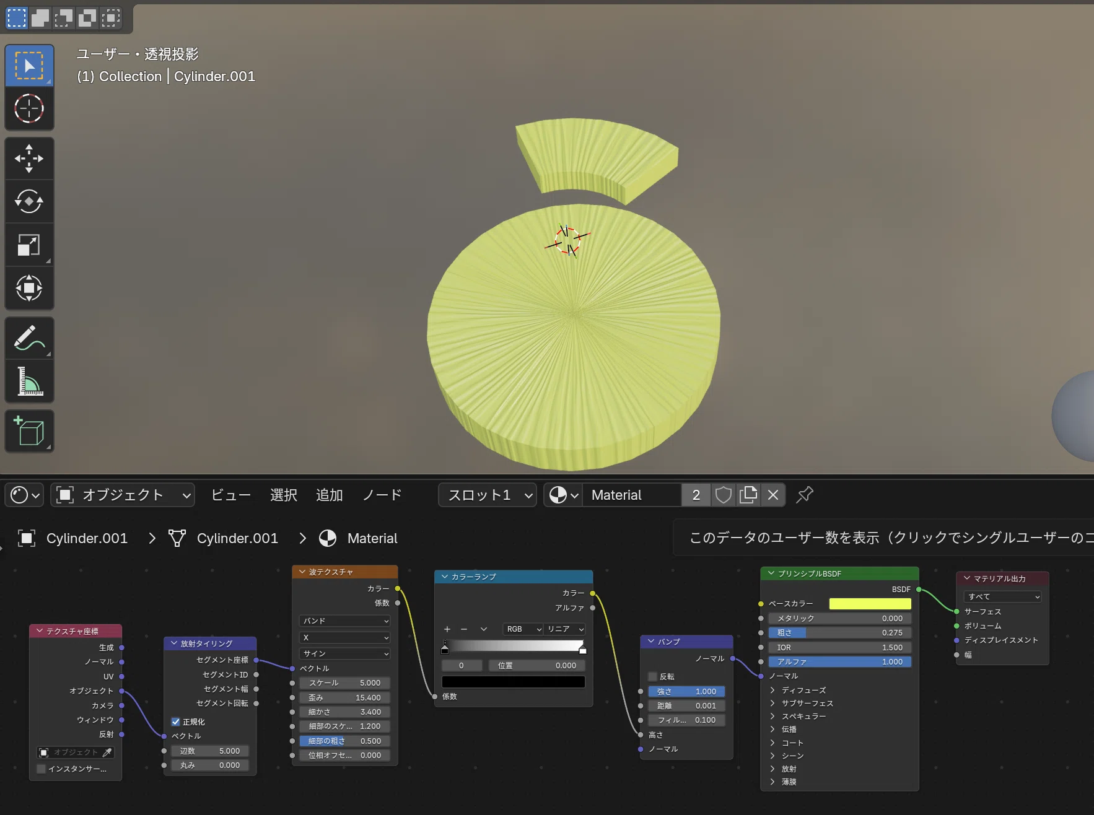Screen dimensions: 1094x815
Task: Set selection mode to new selection
Action: click(17, 18)
